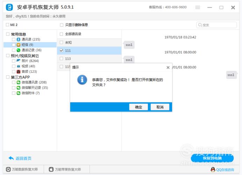Check the 照片/视频及其它 checkbox

pos(8,55)
